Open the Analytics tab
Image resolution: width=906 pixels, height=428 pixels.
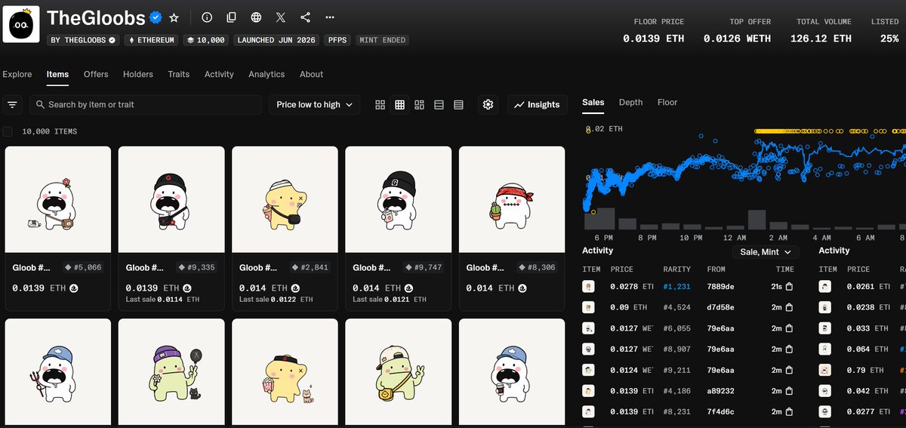click(267, 74)
